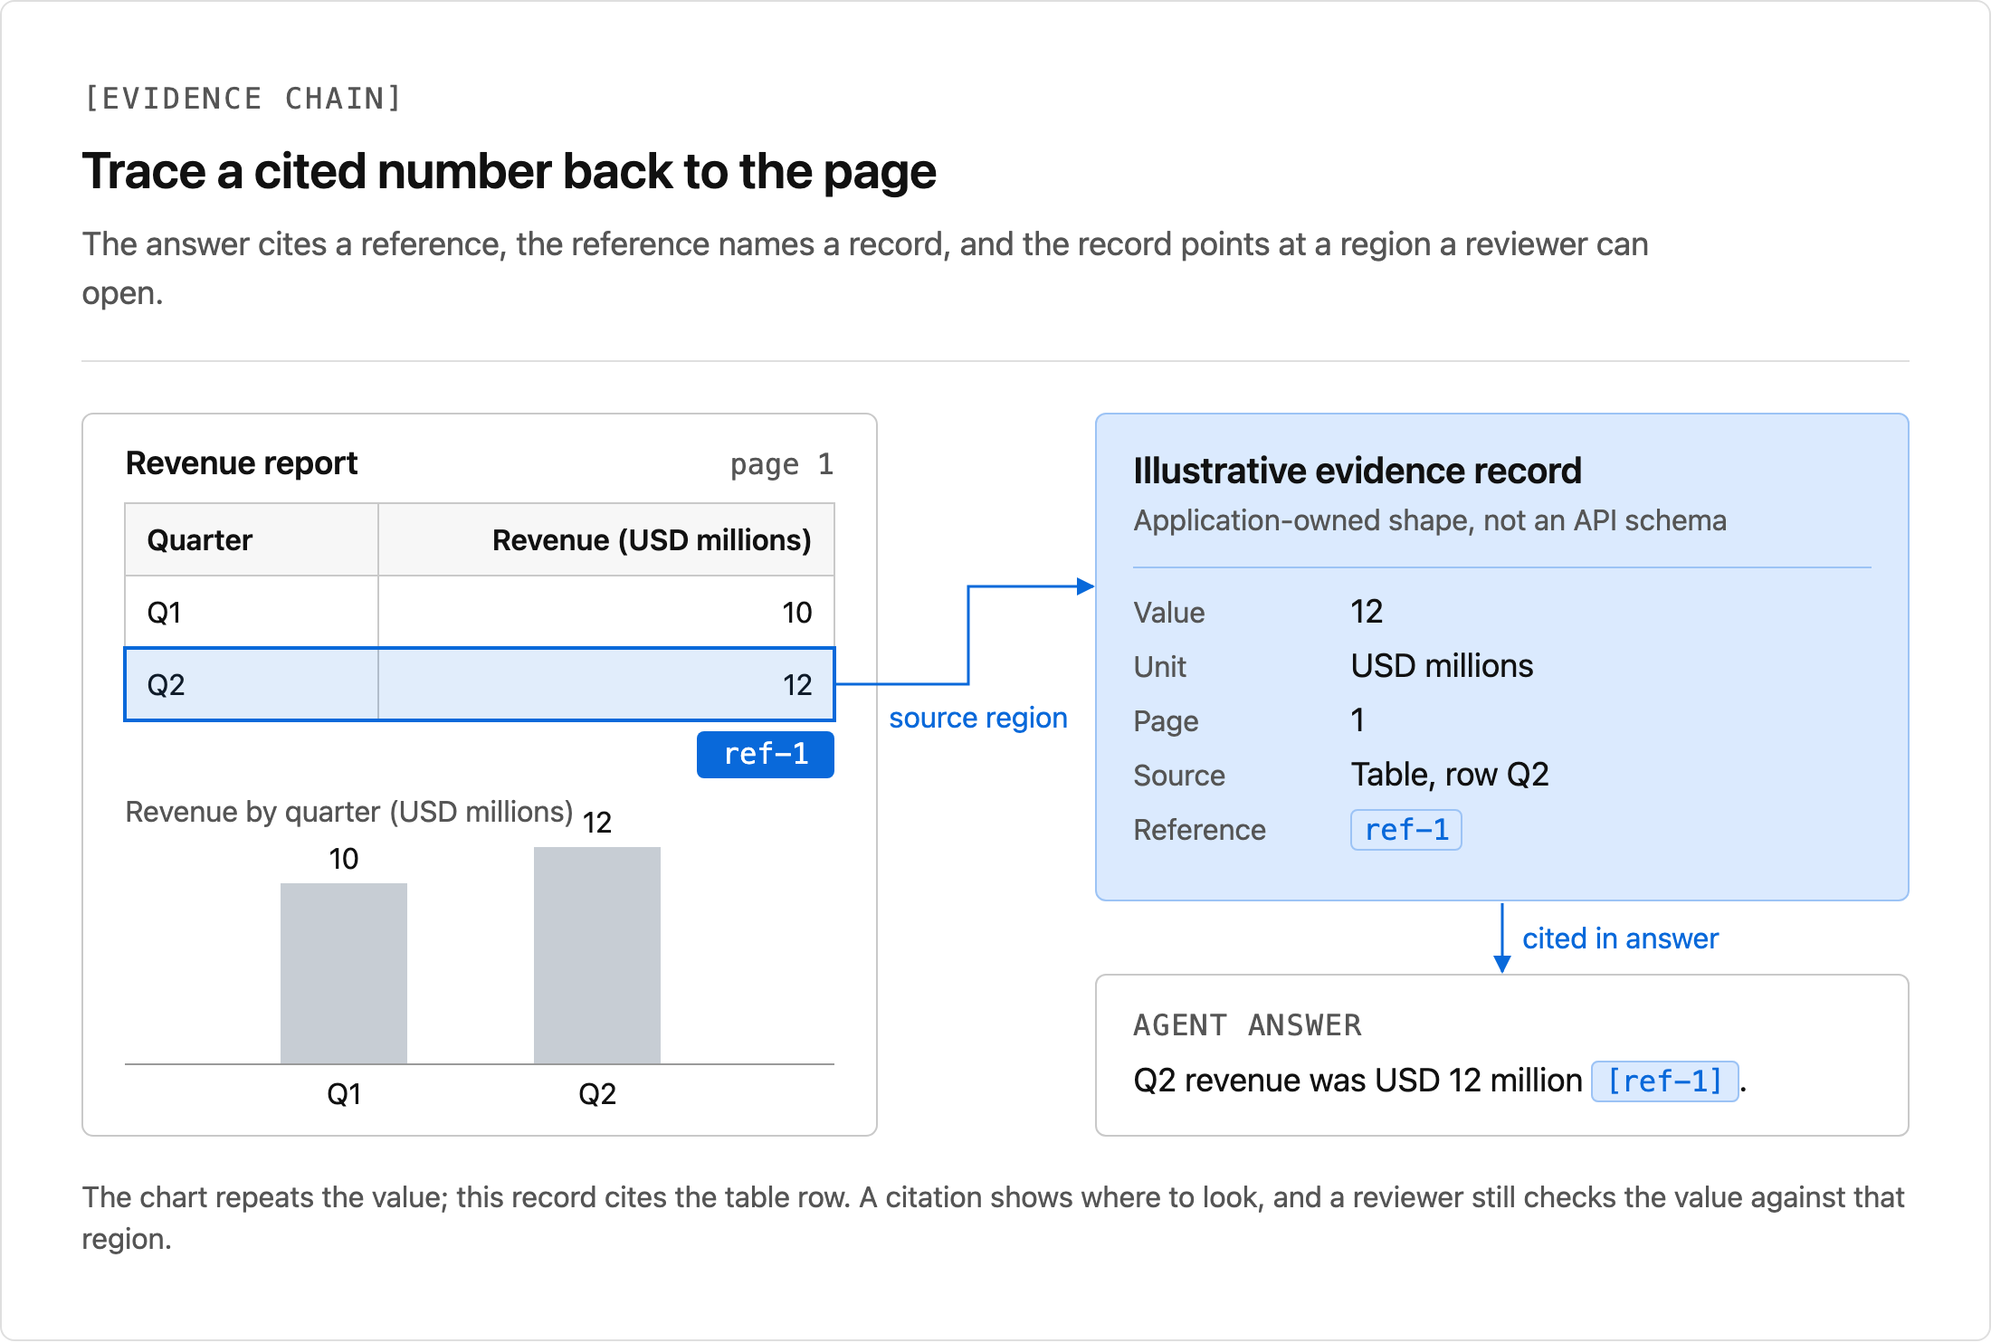Image resolution: width=1991 pixels, height=1343 pixels.
Task: Click the revenue value 12 in the Q2 table row
Action: tap(797, 685)
